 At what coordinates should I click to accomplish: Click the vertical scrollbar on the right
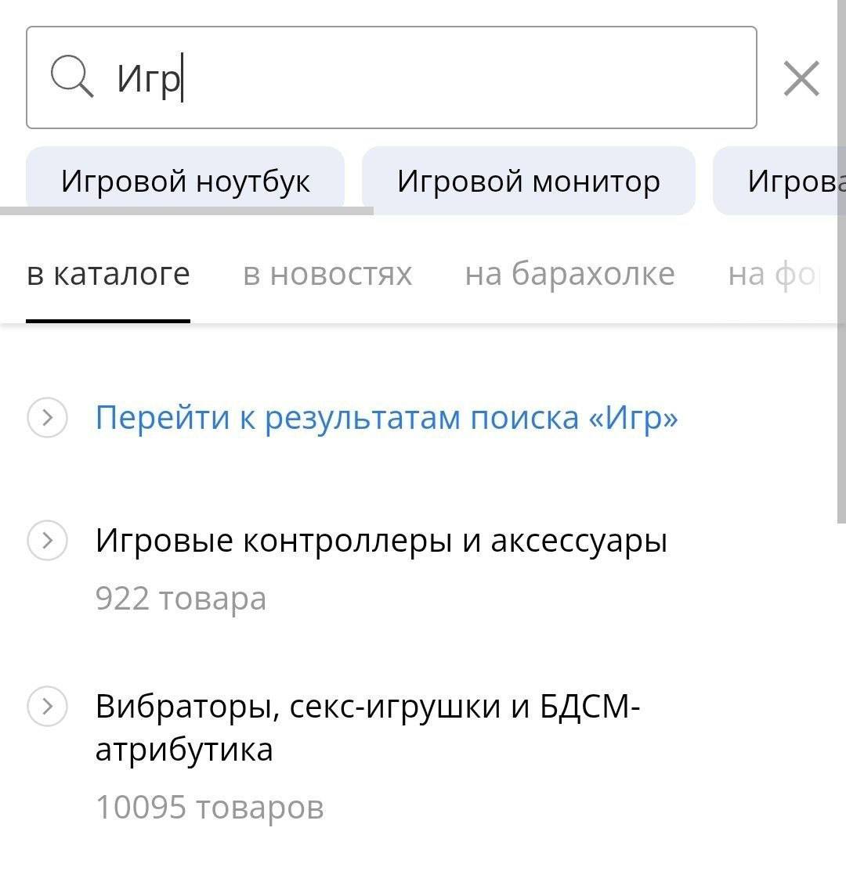pyautogui.click(x=841, y=261)
